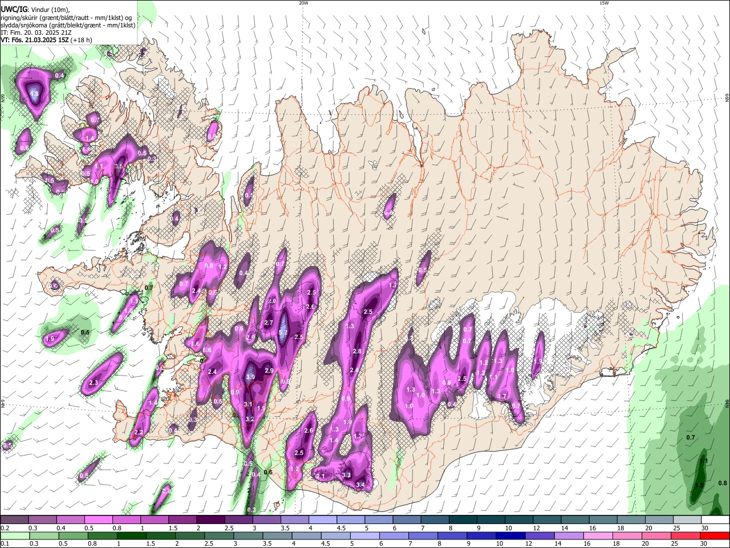The image size is (730, 548).
Task: Click the dark purple snow swatch between 2 and 2.5
Action: [x=210, y=519]
